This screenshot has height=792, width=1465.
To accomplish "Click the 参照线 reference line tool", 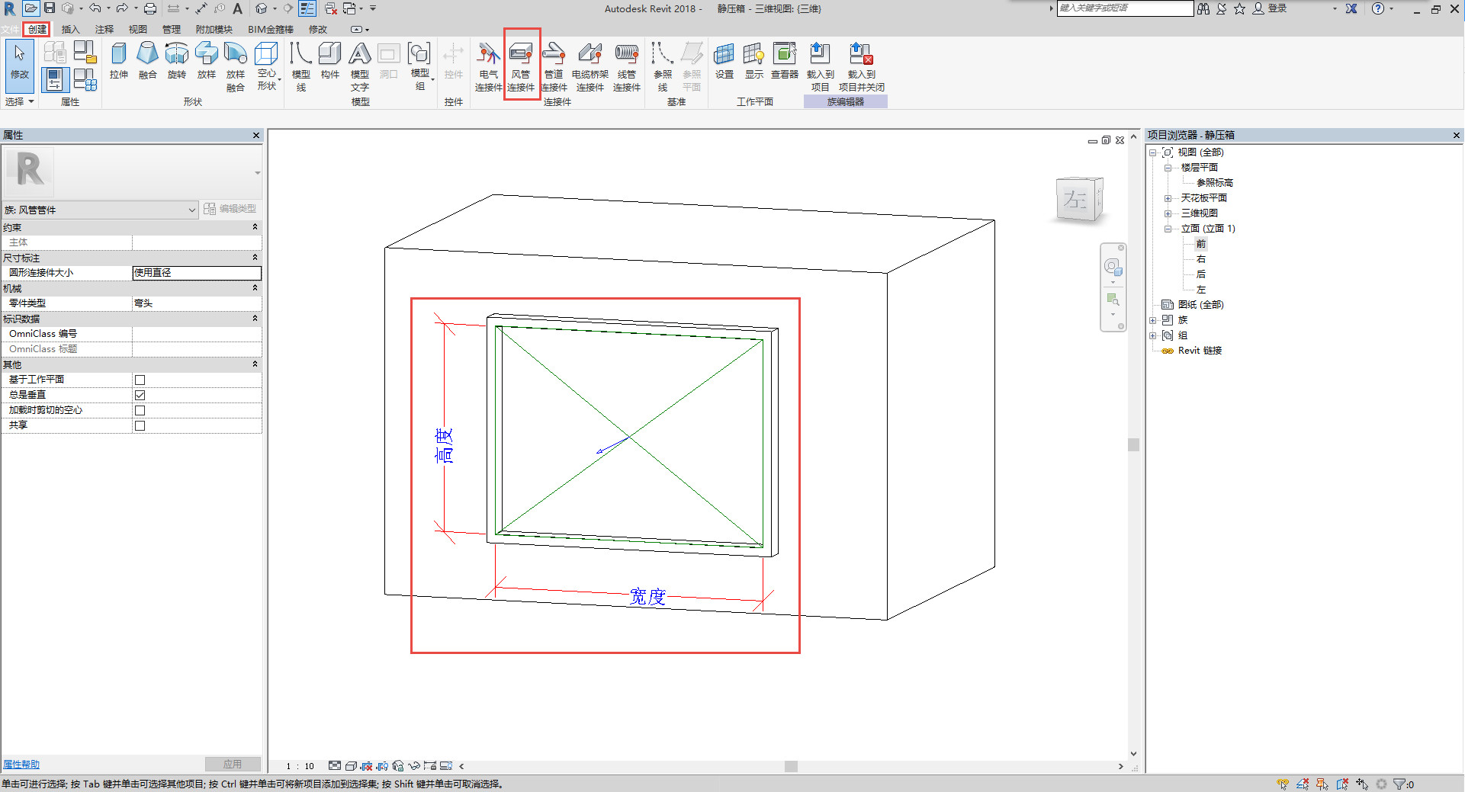I will [x=663, y=66].
